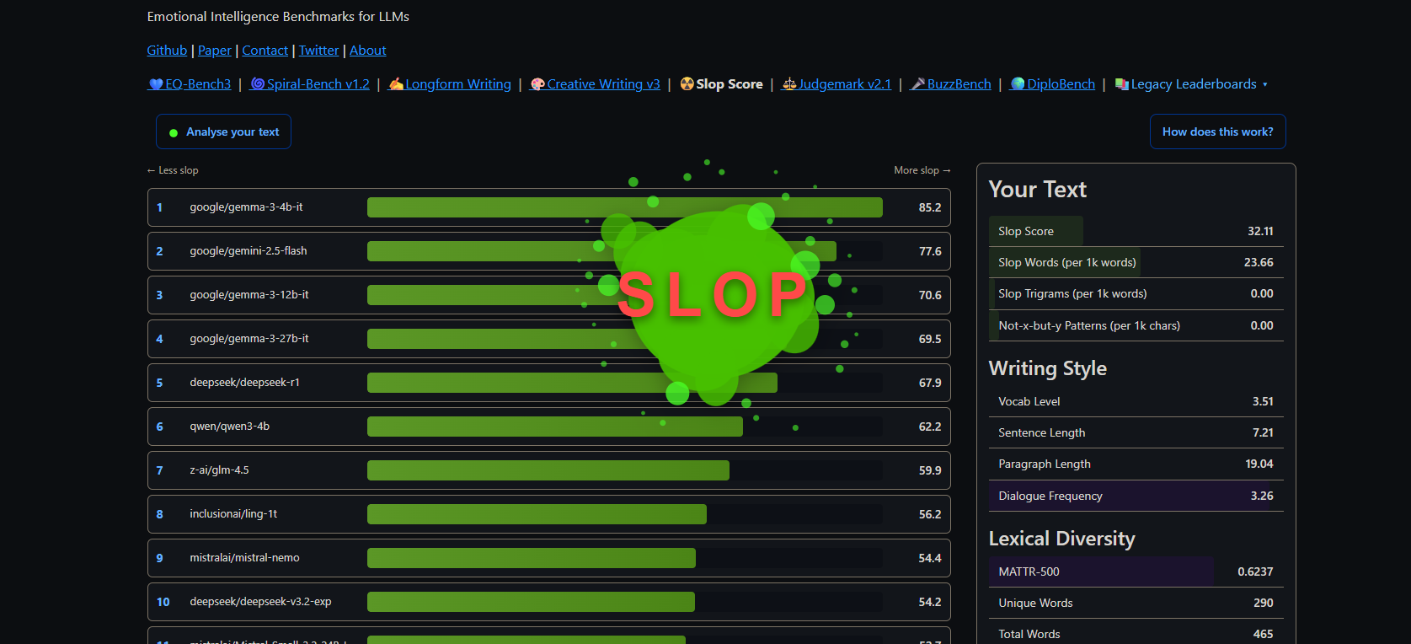Click the 54.2 score for deepseek-v3.2-exp
The width and height of the screenshot is (1411, 644).
pyautogui.click(x=930, y=602)
